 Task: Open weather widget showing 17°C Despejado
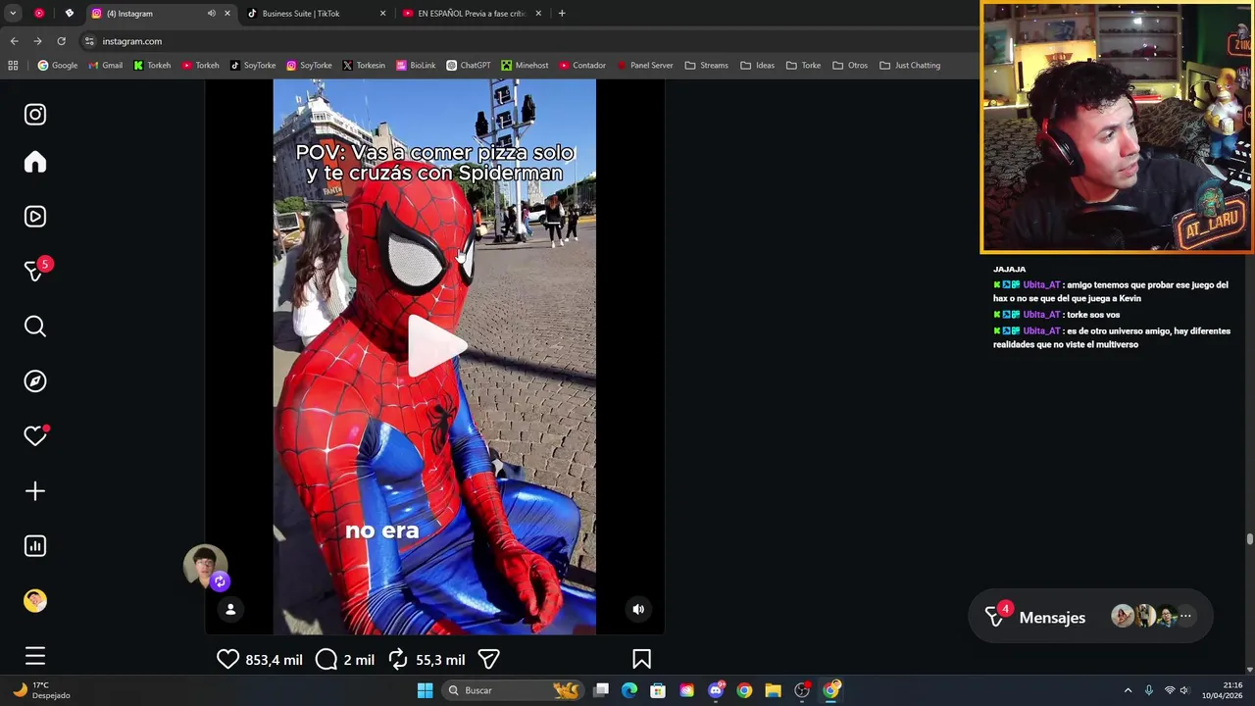(43, 690)
